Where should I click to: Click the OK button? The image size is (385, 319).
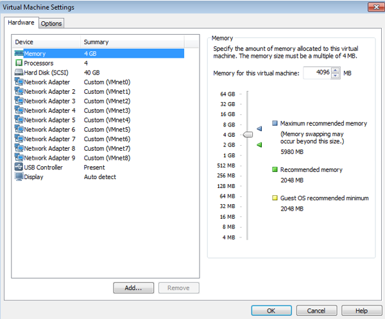pyautogui.click(x=271, y=311)
